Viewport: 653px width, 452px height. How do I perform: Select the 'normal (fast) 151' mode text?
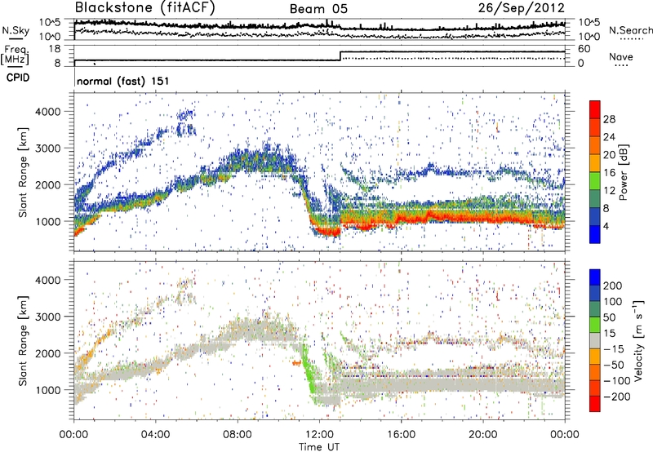pyautogui.click(x=123, y=81)
